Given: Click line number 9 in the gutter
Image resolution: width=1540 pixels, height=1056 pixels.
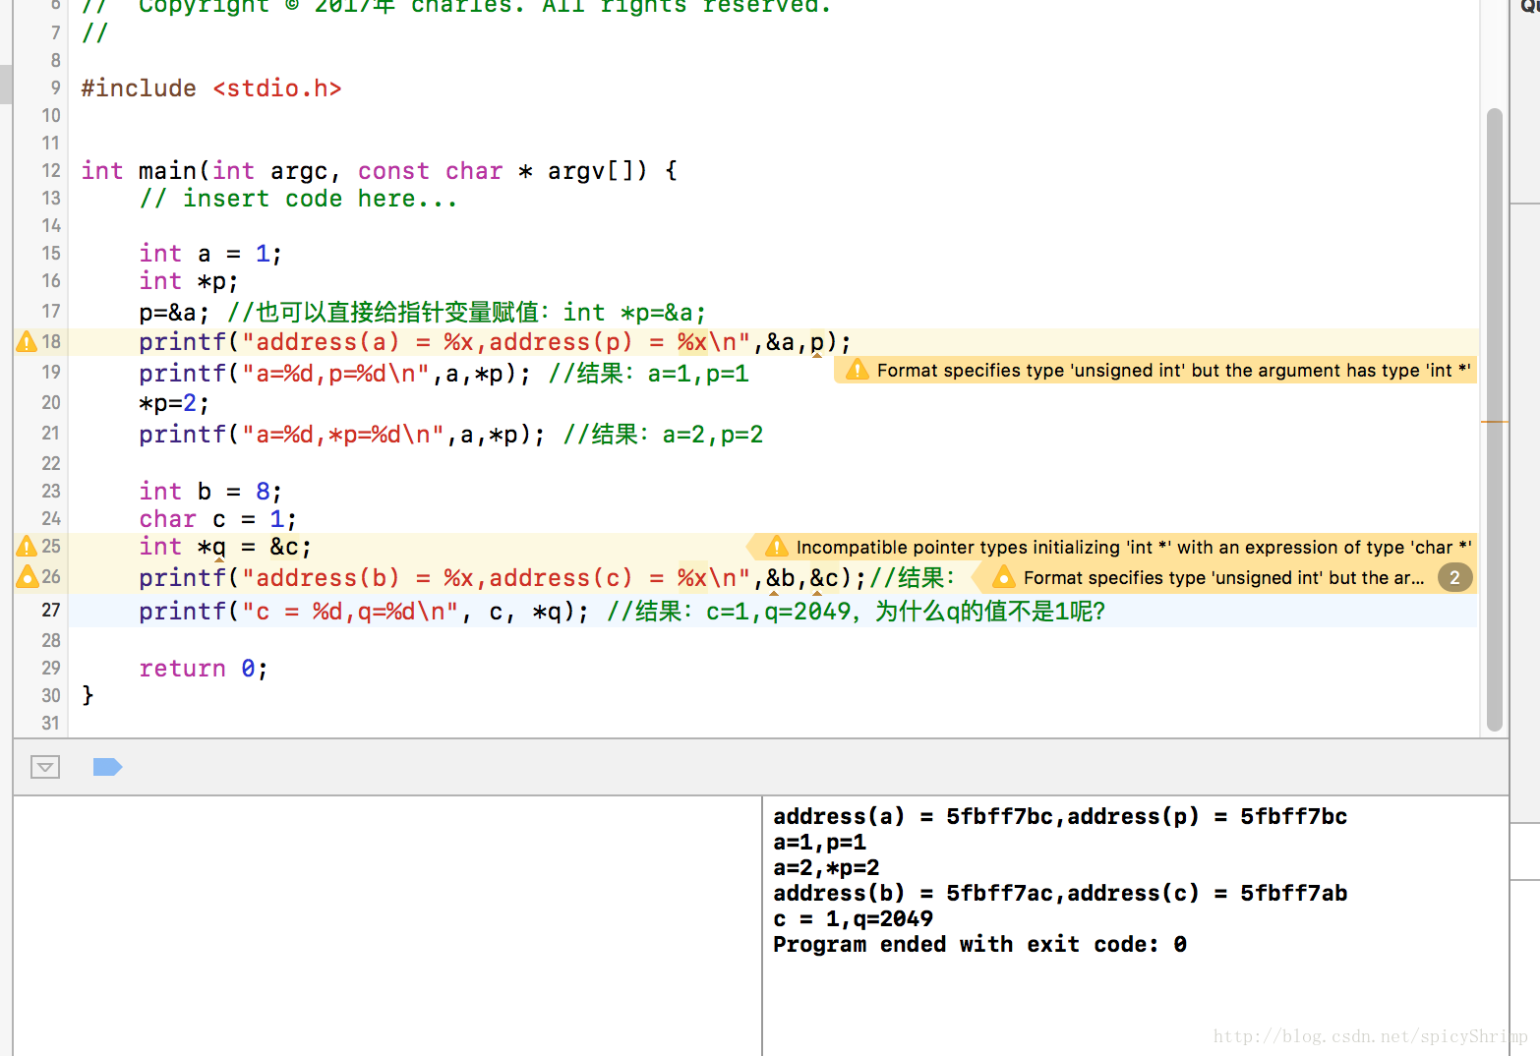Looking at the screenshot, I should point(55,88).
